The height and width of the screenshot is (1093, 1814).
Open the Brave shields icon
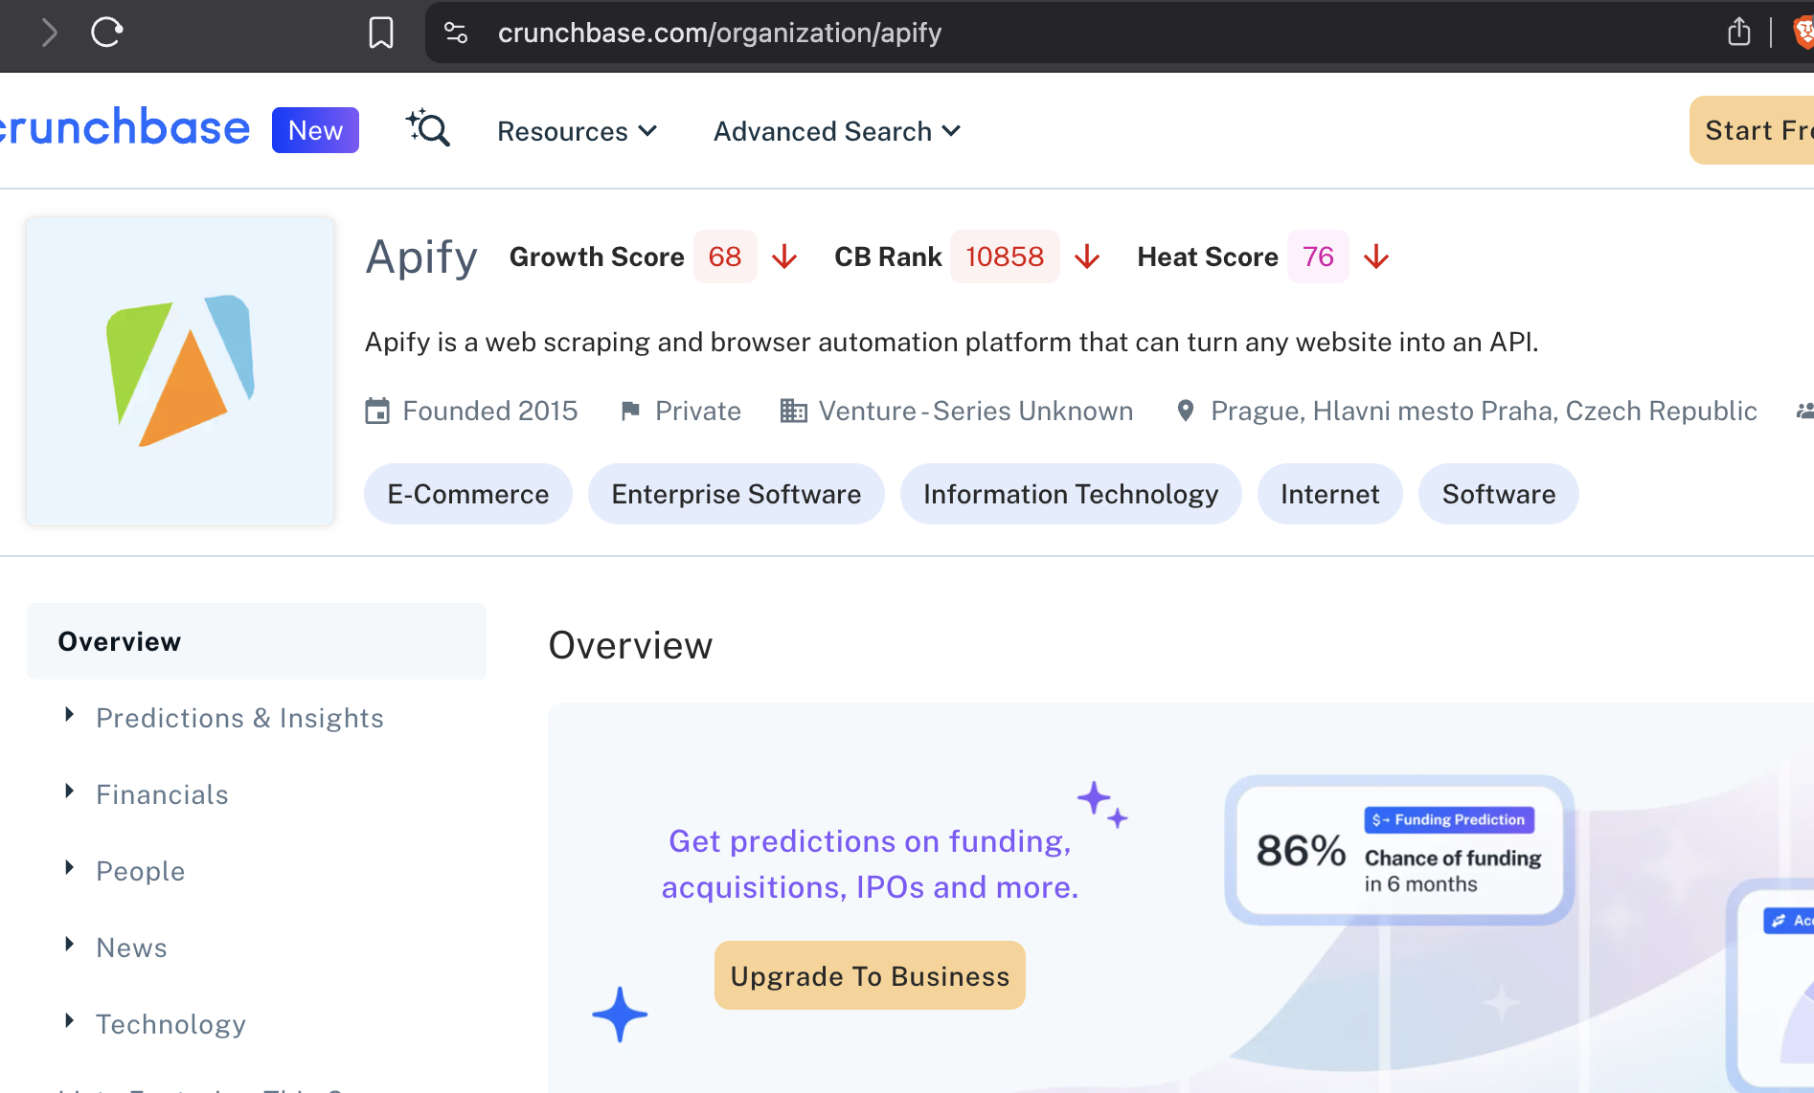click(x=1803, y=33)
